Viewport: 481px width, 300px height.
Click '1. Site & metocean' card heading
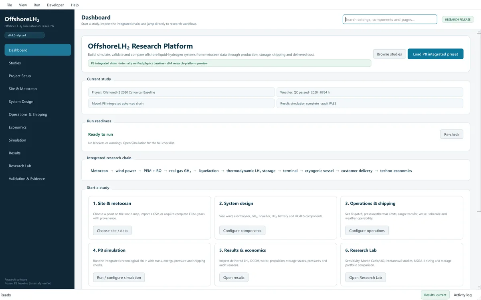[x=112, y=204]
